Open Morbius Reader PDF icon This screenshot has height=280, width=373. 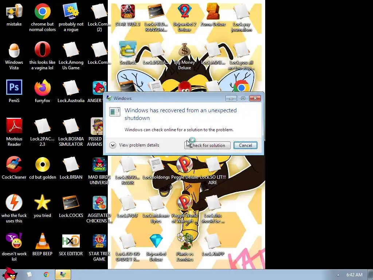(x=14, y=126)
